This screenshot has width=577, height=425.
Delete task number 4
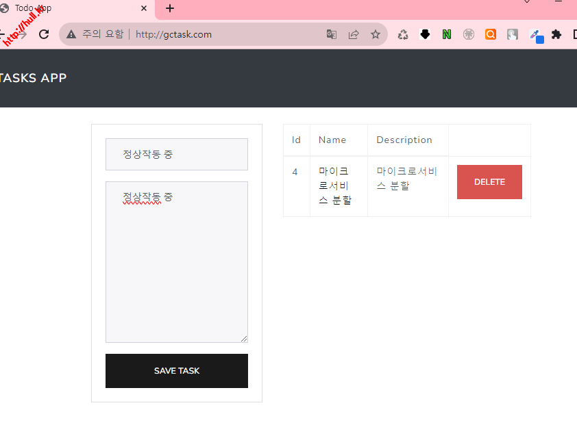[489, 182]
